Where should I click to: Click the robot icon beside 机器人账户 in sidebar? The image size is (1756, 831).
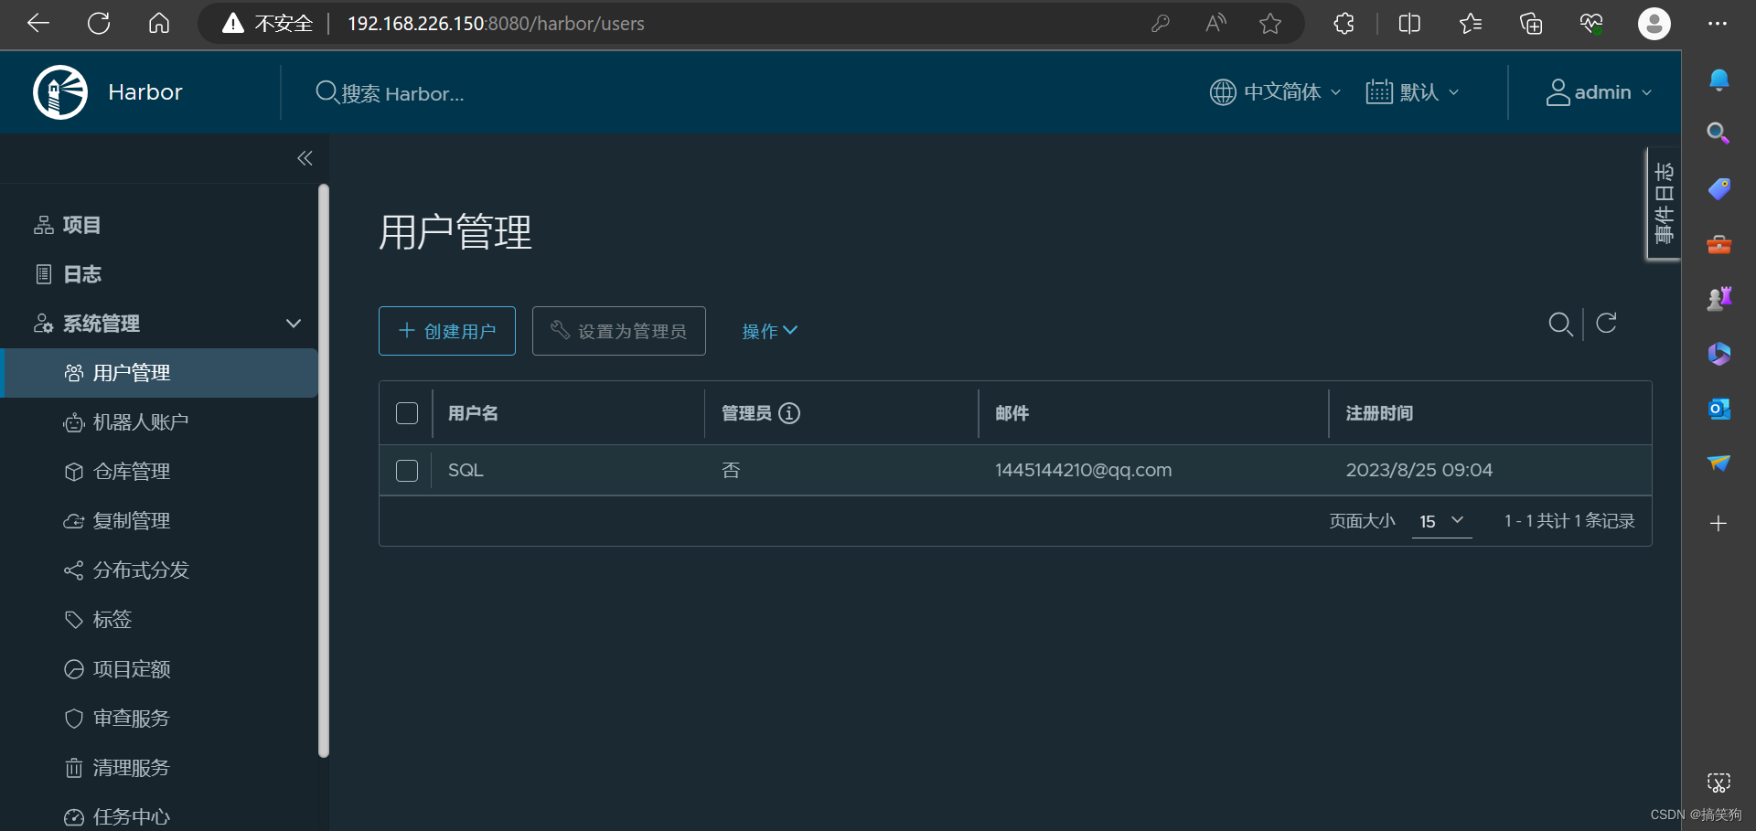74,422
